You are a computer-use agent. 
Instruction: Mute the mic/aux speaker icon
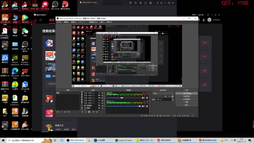[x=143, y=106]
